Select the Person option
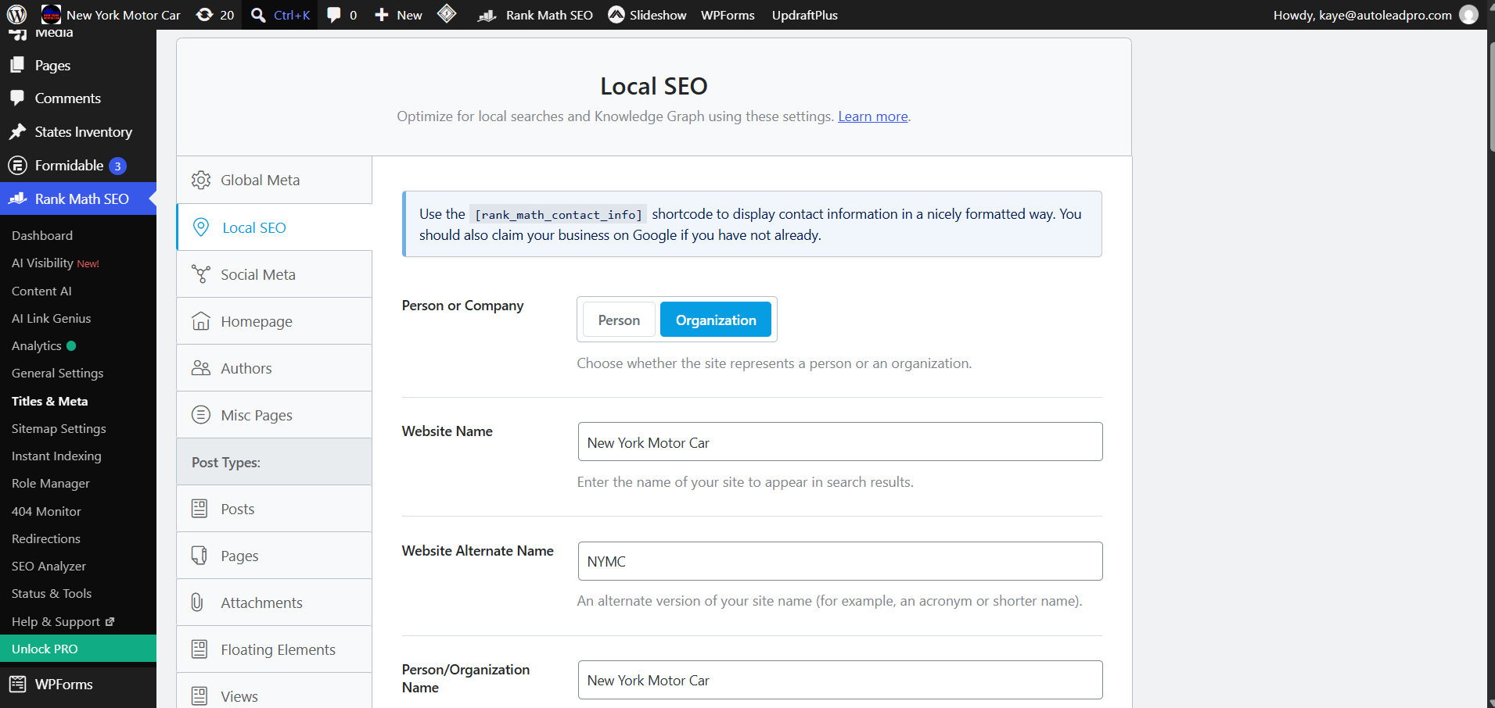 point(619,320)
